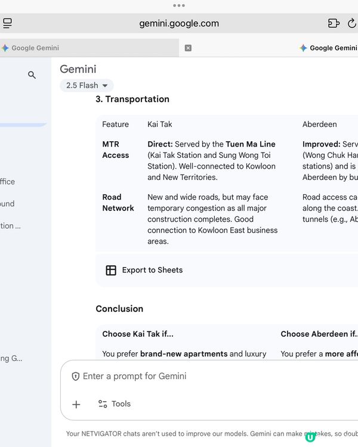Open sidebar chat ending in 'ffice'
The width and height of the screenshot is (358, 447).
7,182
